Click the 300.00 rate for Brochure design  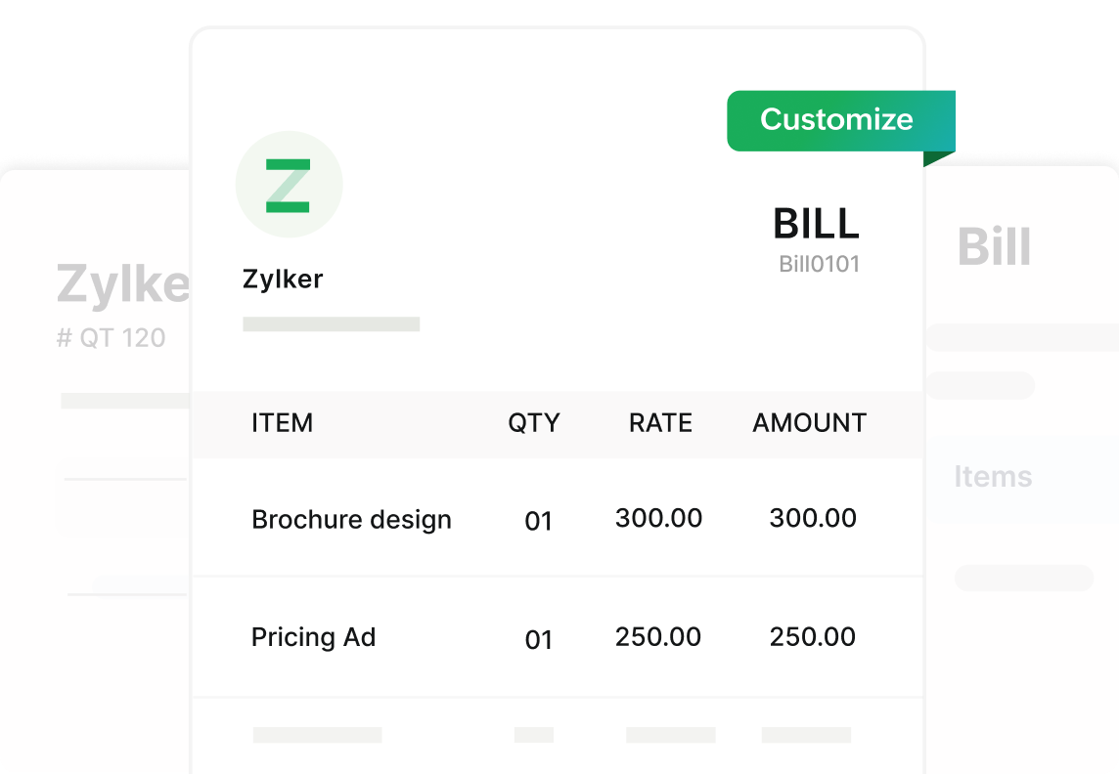click(658, 518)
